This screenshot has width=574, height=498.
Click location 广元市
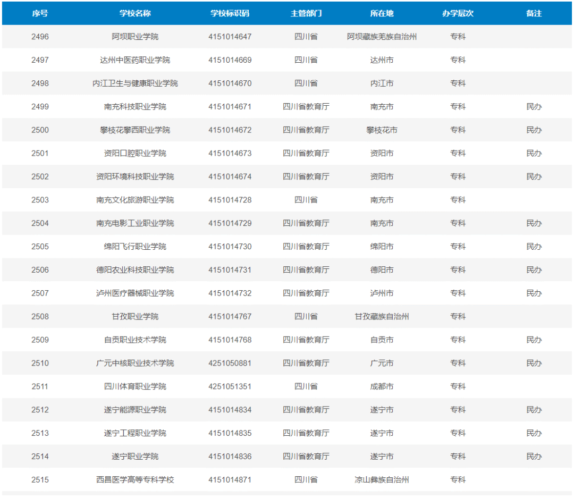click(x=382, y=363)
